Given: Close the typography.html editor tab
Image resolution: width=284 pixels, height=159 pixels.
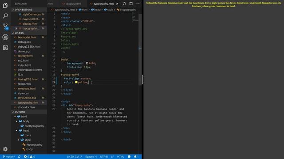Looking at the screenshot, I should coord(117,4).
